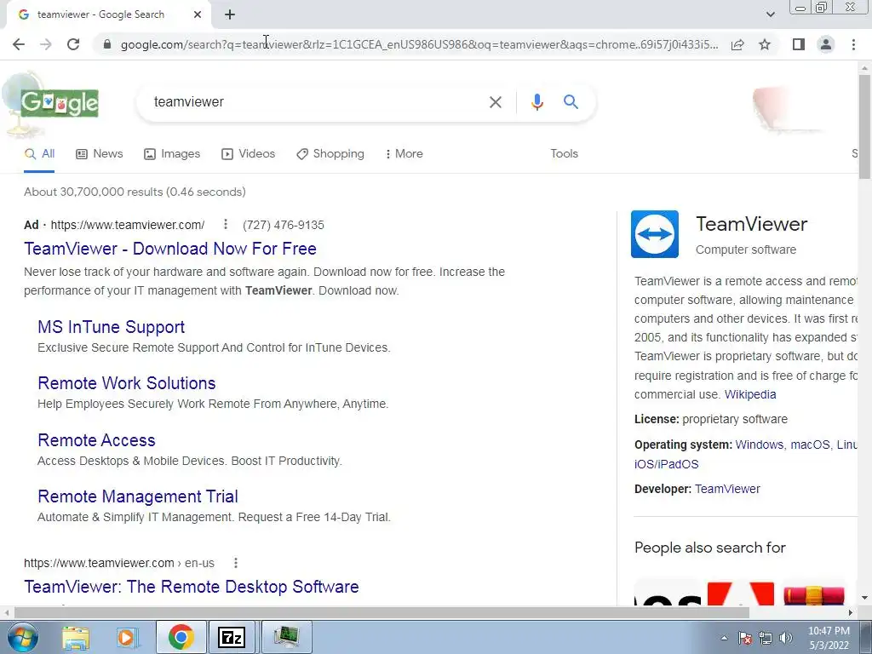
Task: Switch to the News tab
Action: pos(100,154)
